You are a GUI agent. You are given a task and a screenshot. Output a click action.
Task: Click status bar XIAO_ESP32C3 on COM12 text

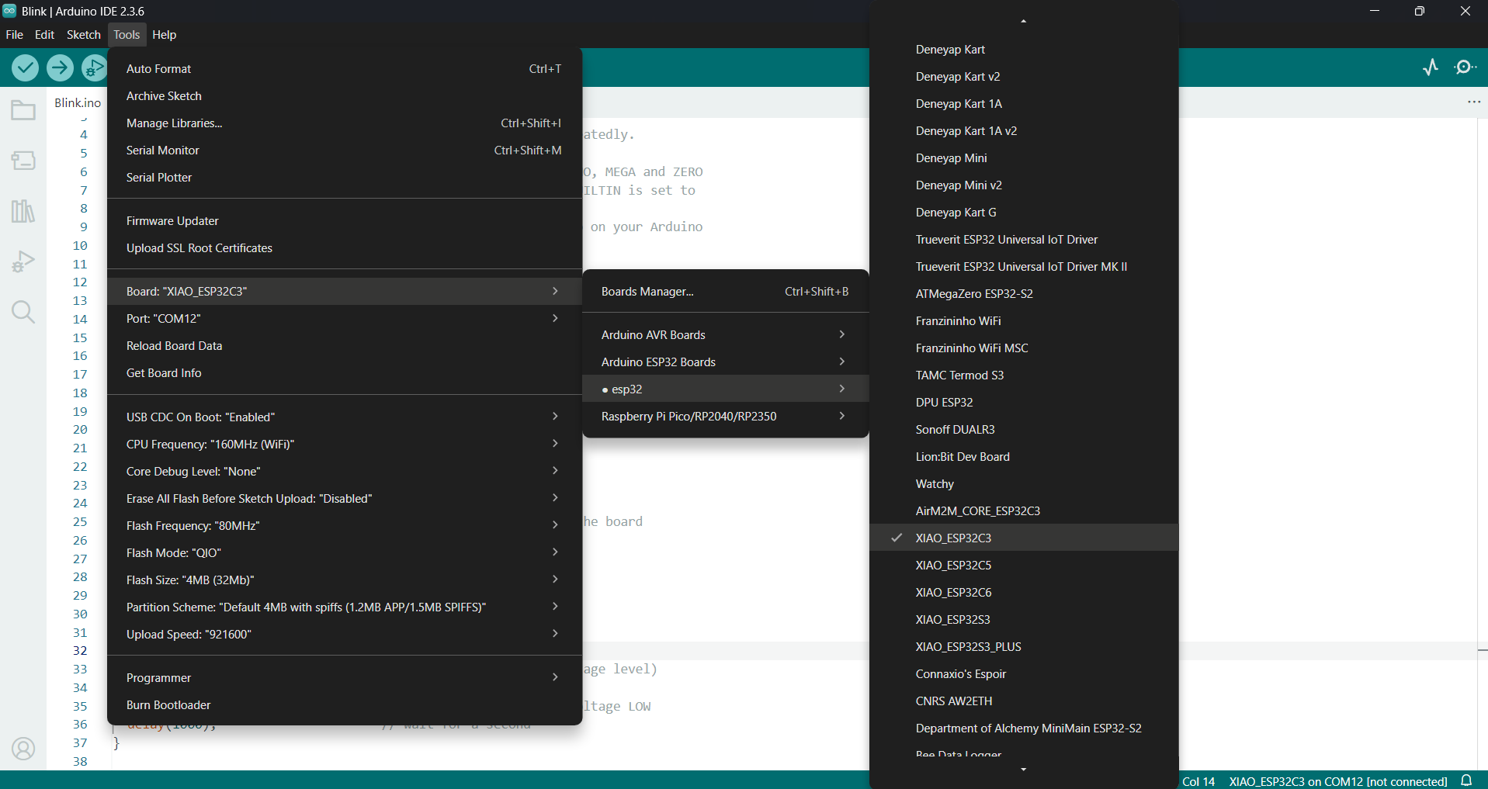pyautogui.click(x=1337, y=781)
